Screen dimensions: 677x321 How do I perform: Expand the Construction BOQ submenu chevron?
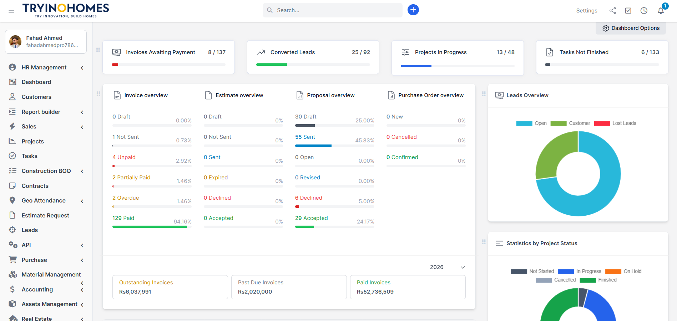[x=82, y=172]
